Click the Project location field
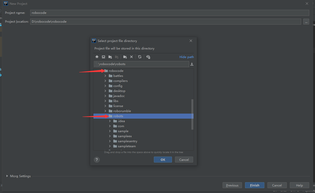 point(165,22)
